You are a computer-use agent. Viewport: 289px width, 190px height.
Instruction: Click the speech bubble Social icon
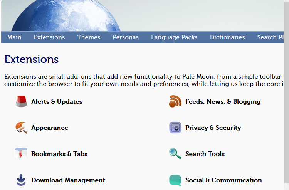175,180
